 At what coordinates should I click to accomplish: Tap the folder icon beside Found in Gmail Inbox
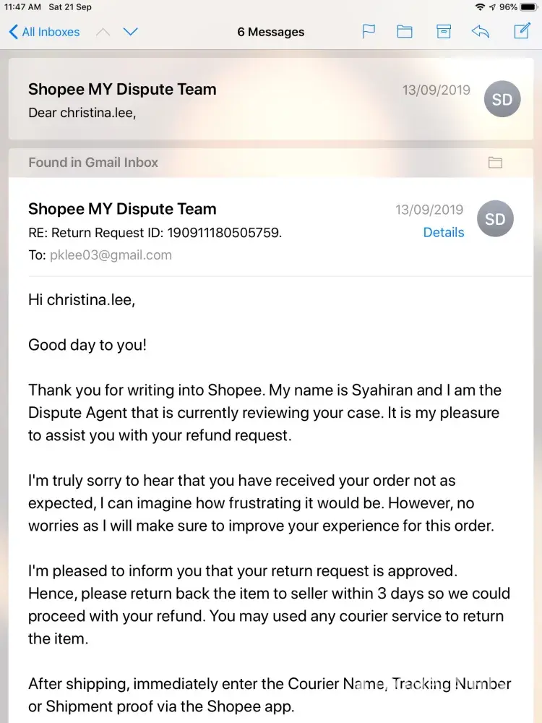point(495,163)
